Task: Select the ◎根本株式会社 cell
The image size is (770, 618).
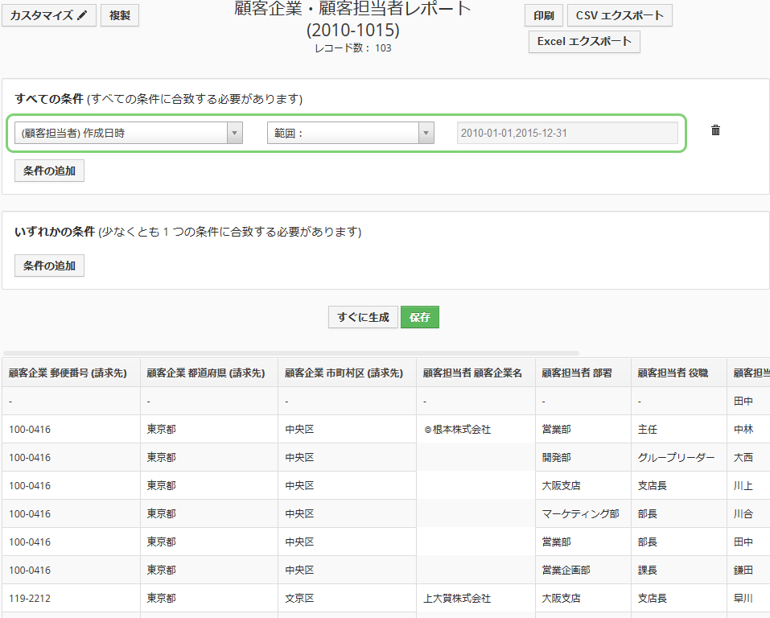Action: tap(476, 429)
